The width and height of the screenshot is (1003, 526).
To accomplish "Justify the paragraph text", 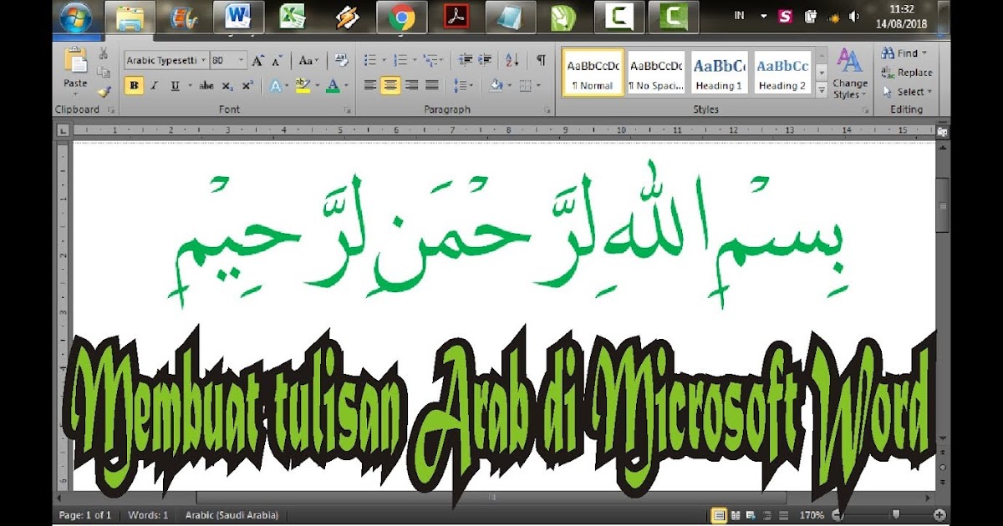I will (431, 85).
